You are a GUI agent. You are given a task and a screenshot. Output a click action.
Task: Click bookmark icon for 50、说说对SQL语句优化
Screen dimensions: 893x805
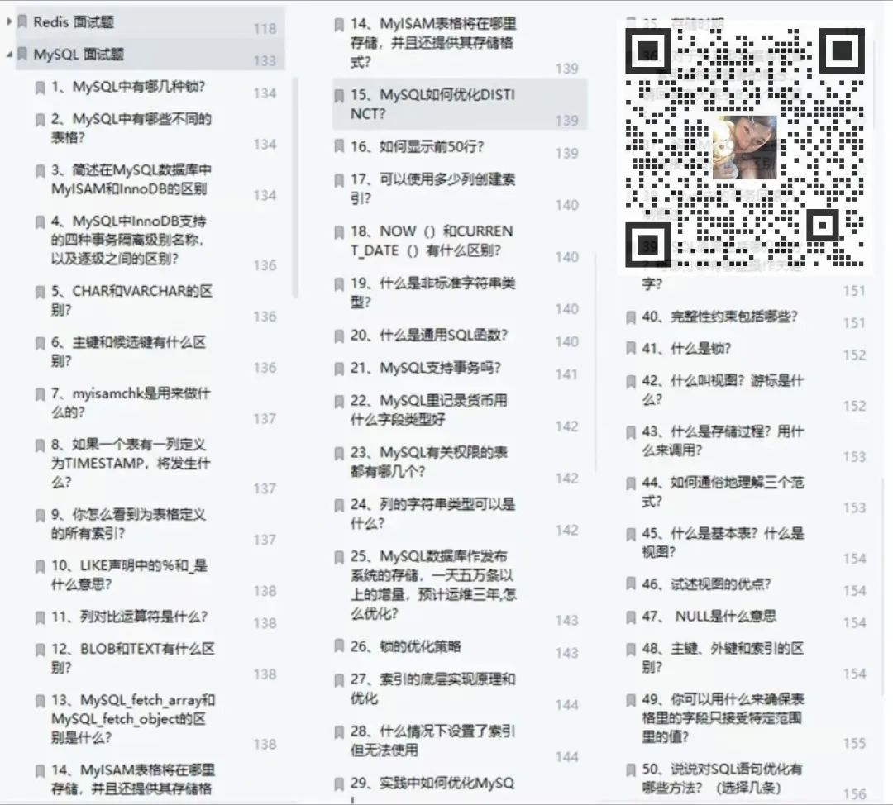[631, 769]
